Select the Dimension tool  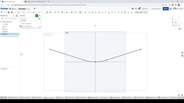pyautogui.click(x=86, y=12)
